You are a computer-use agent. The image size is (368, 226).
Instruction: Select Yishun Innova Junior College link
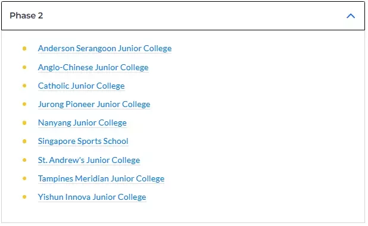point(92,197)
